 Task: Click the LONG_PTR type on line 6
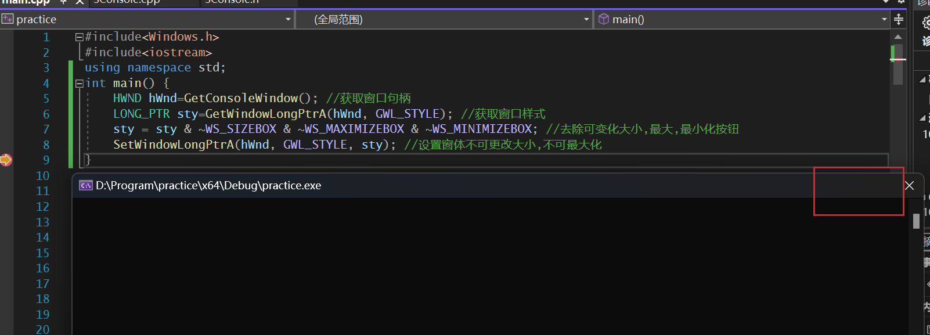[x=142, y=114]
